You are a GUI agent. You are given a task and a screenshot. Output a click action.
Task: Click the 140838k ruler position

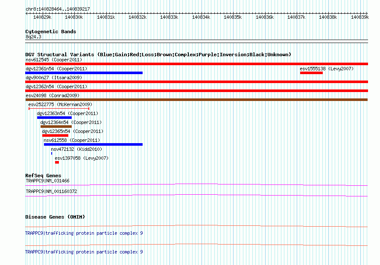click(x=328, y=17)
